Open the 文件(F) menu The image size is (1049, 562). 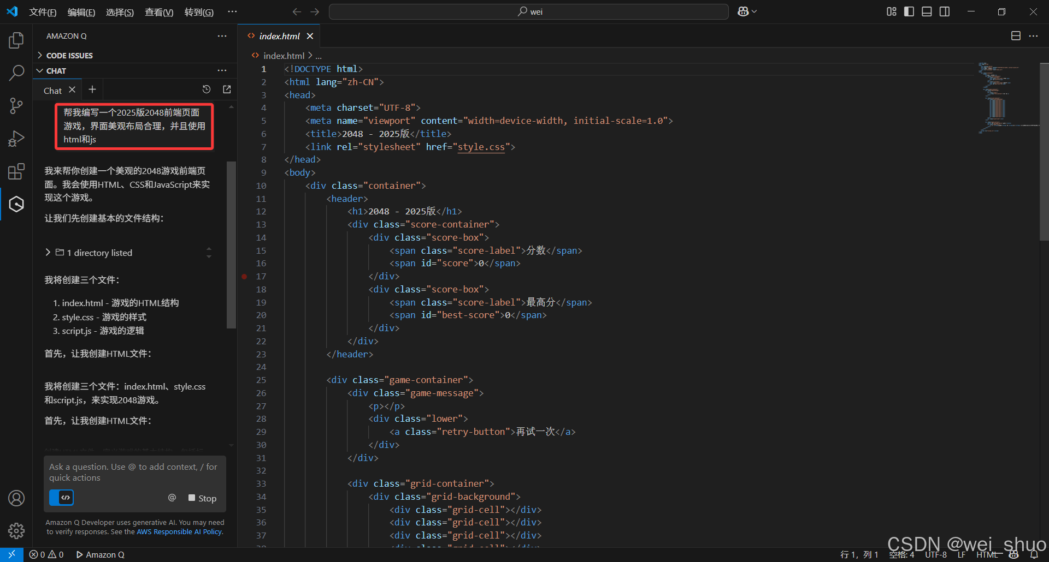(x=43, y=12)
